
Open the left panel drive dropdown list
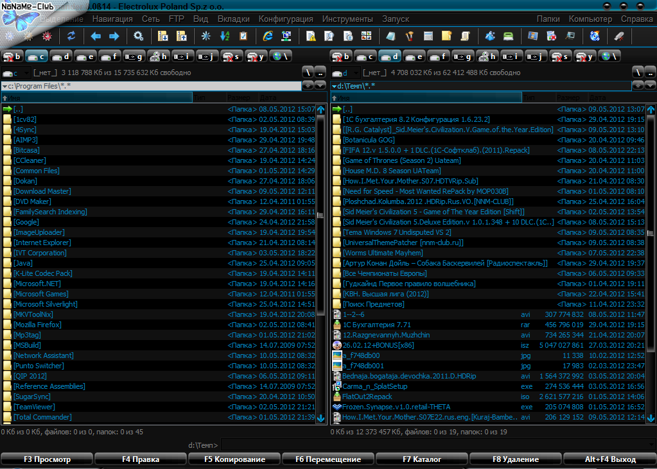pyautogui.click(x=17, y=73)
